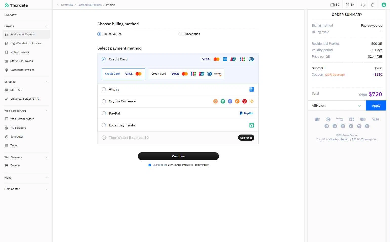
Task: Click the Binance icon in Crypto Currency row
Action: pos(252,101)
